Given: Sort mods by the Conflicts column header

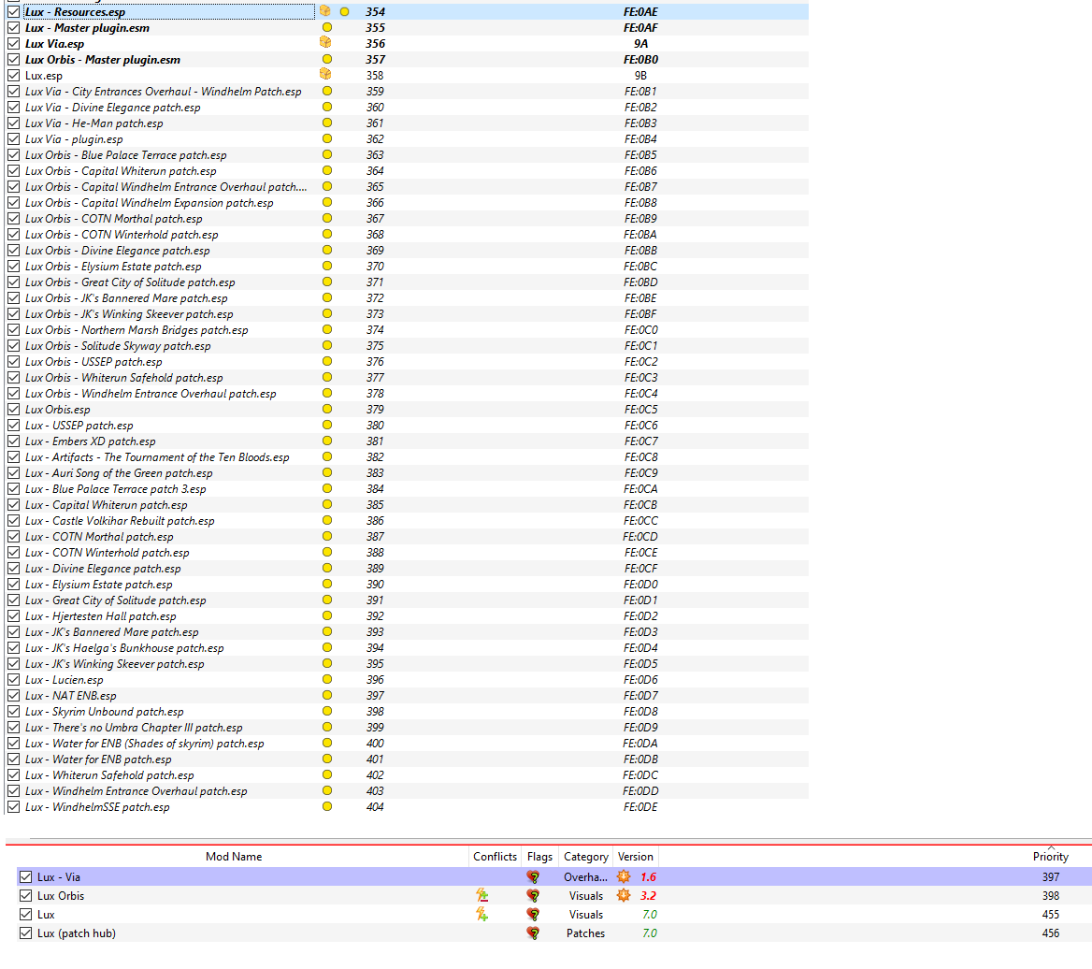Looking at the screenshot, I should pyautogui.click(x=496, y=857).
